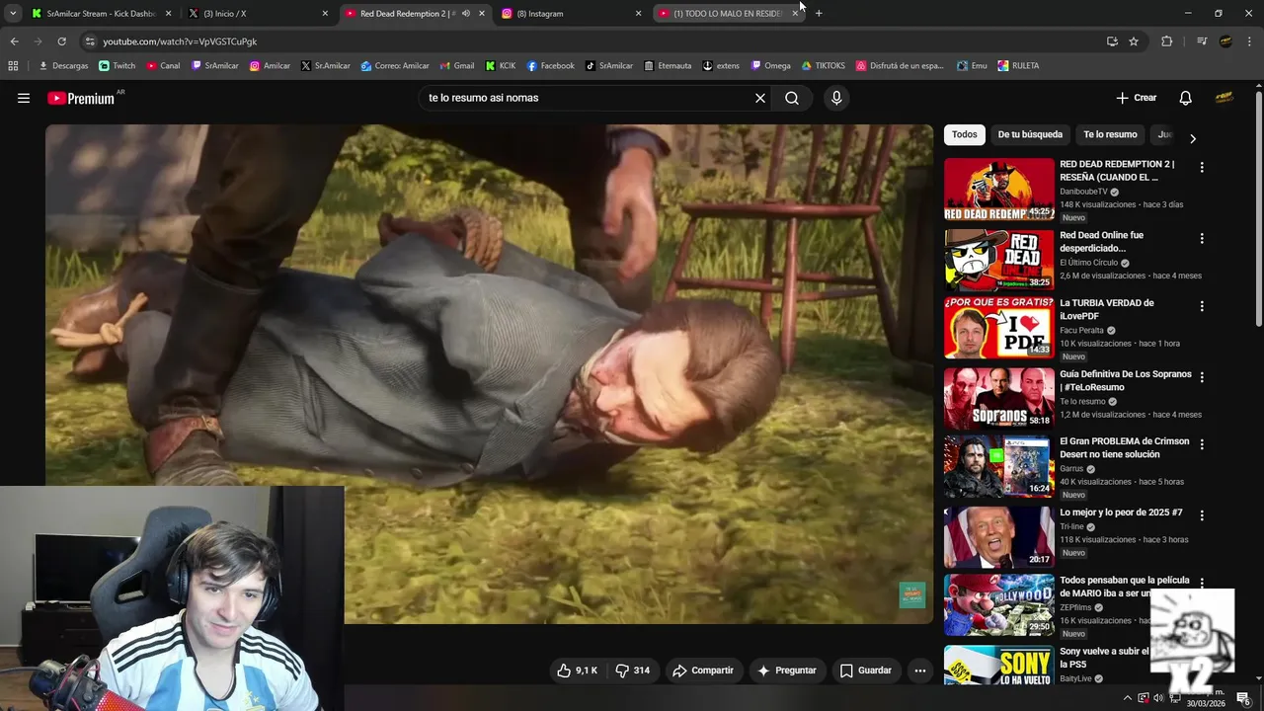
Task: Open Gmail bookmark
Action: (457, 66)
